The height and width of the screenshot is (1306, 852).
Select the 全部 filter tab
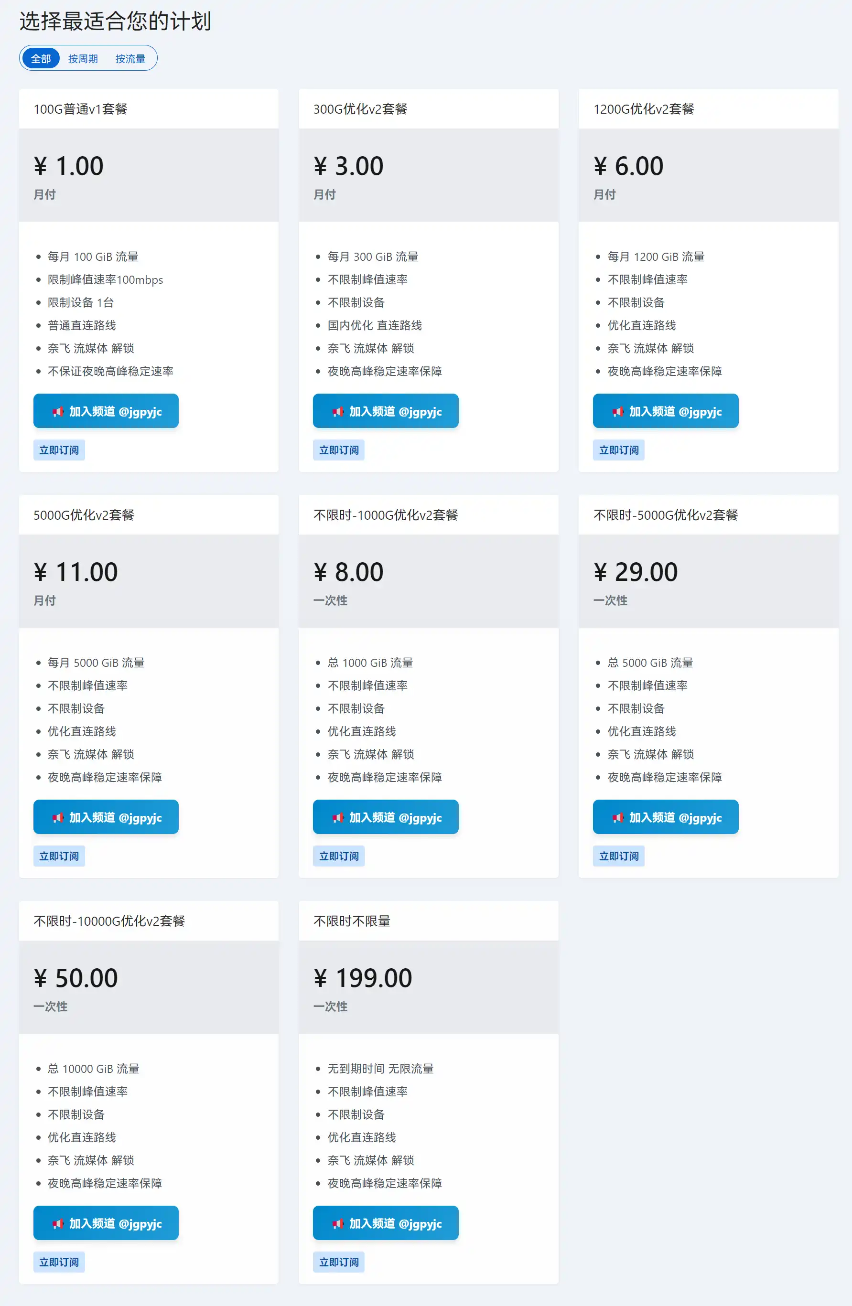click(x=41, y=59)
